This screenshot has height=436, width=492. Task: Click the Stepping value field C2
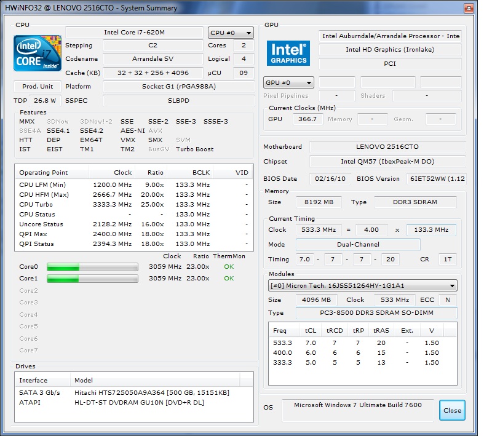(x=153, y=46)
